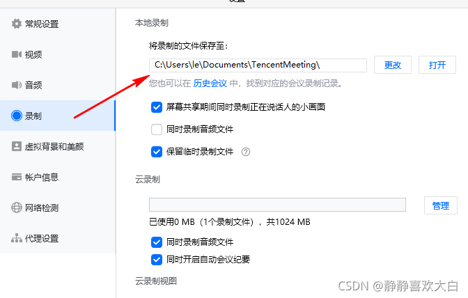Viewport: 468px width, 298px height.
Task: Click the gear icon for 常规设置
Action: (x=17, y=24)
